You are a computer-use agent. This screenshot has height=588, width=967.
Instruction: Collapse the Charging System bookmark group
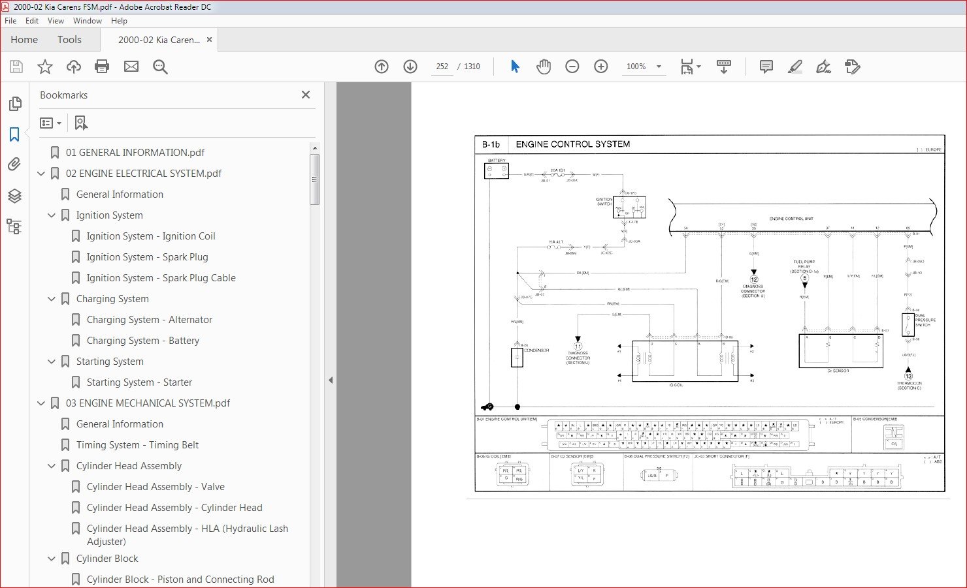click(52, 299)
